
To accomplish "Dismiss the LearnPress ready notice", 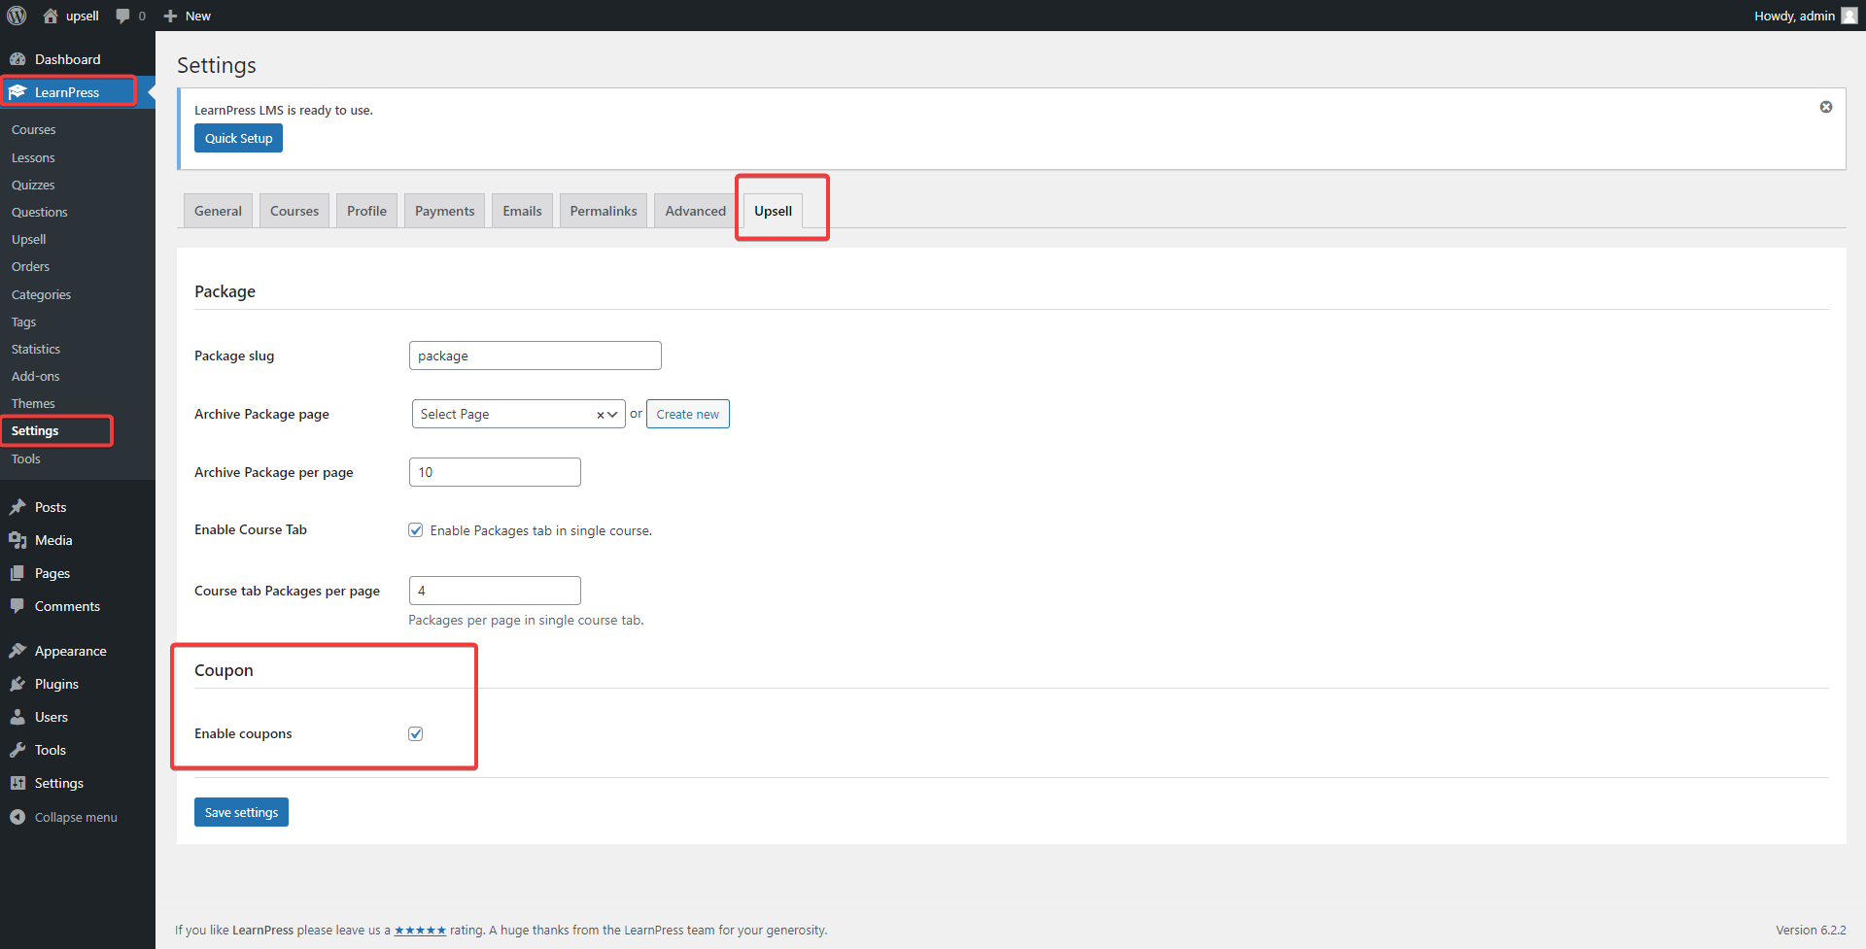I will [1826, 107].
